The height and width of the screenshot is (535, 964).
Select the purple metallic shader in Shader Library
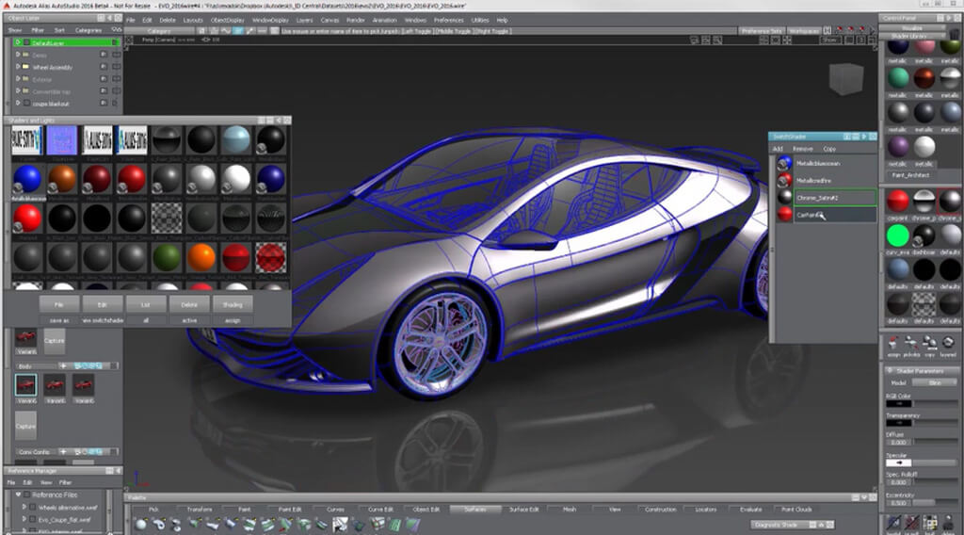coord(898,147)
